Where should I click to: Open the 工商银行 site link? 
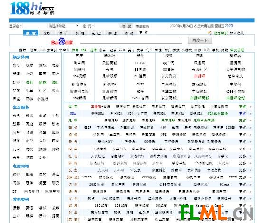169,84
